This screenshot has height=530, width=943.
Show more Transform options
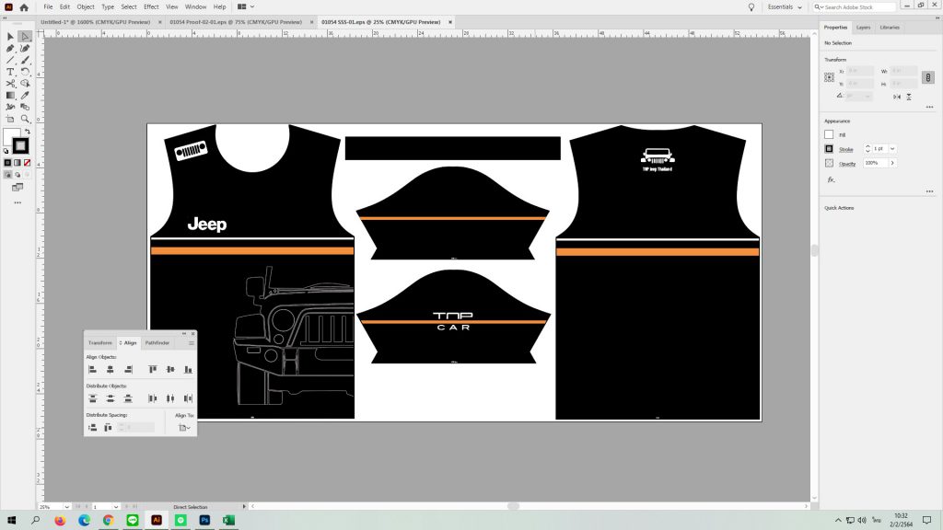[x=930, y=107]
